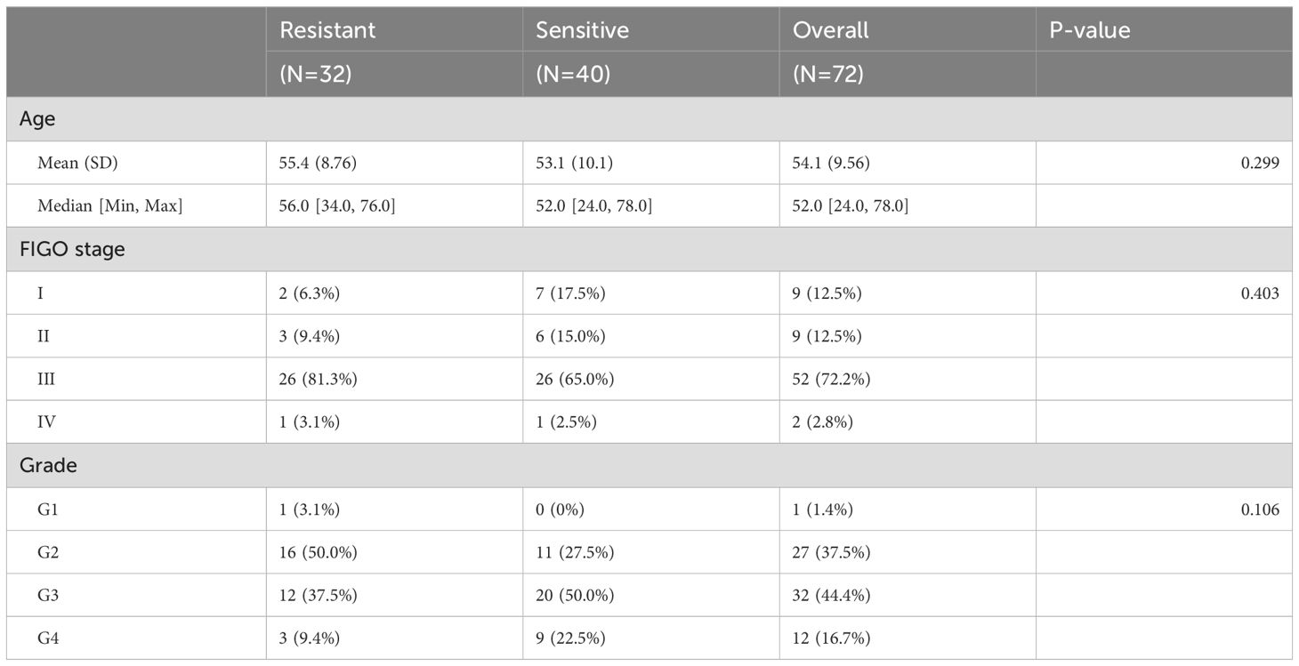Select the 52 (72.2%) Overall cell
The height and width of the screenshot is (666, 1299).
pos(831,379)
